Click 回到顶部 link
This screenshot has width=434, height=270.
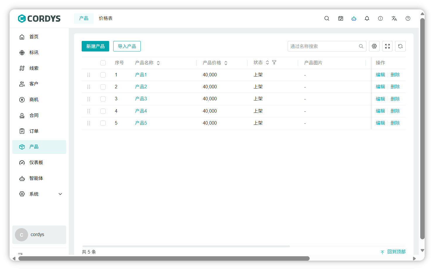pos(393,252)
